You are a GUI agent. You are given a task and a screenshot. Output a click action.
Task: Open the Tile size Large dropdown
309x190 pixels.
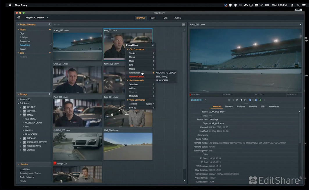[x=150, y=104]
